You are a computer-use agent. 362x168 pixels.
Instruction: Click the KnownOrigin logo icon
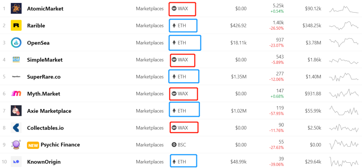(x=16, y=162)
